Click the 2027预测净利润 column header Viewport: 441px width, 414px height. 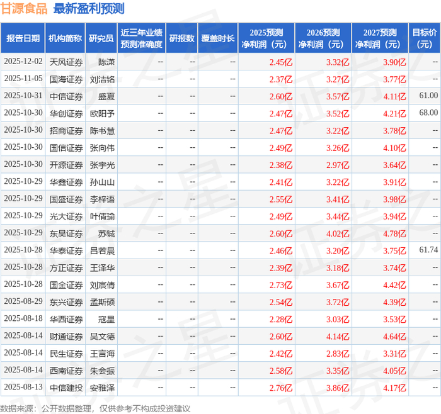380,38
